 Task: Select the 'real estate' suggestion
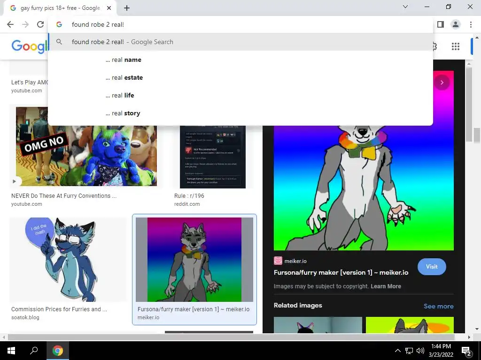[240, 77]
